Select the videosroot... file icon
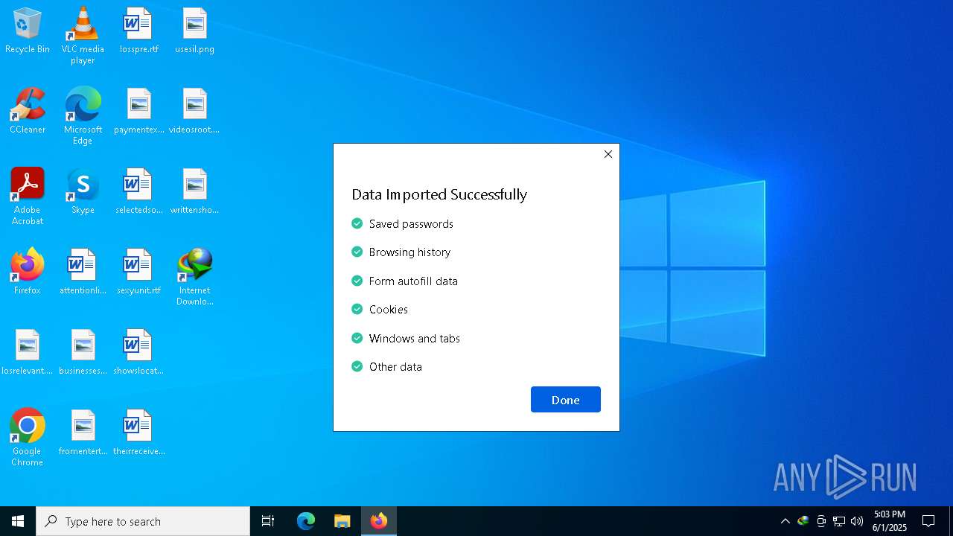 tap(194, 111)
